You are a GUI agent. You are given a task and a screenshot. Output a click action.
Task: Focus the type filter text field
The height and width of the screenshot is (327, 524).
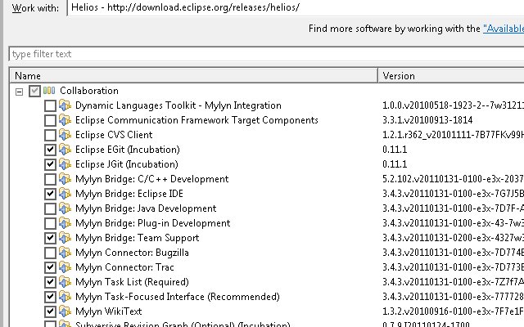coord(266,54)
